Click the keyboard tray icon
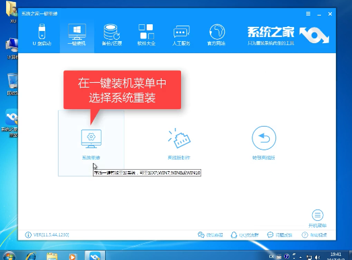 tap(279, 257)
